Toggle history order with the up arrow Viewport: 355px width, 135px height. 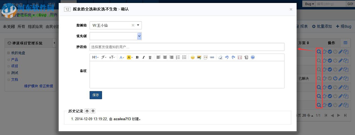point(87,111)
